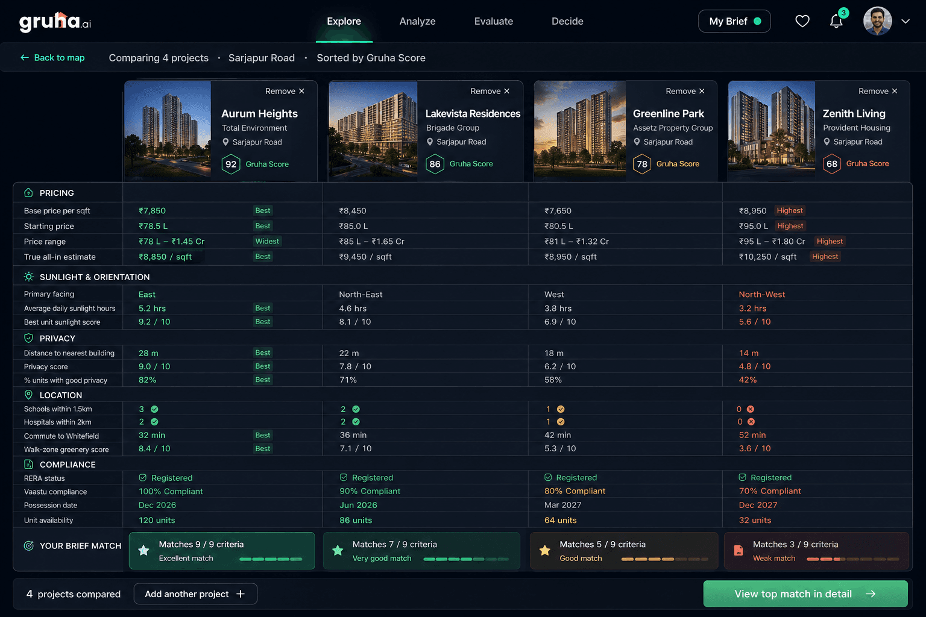Viewport: 926px width, 617px height.
Task: Open Aurum Heights Excellent match card
Action: 222,551
